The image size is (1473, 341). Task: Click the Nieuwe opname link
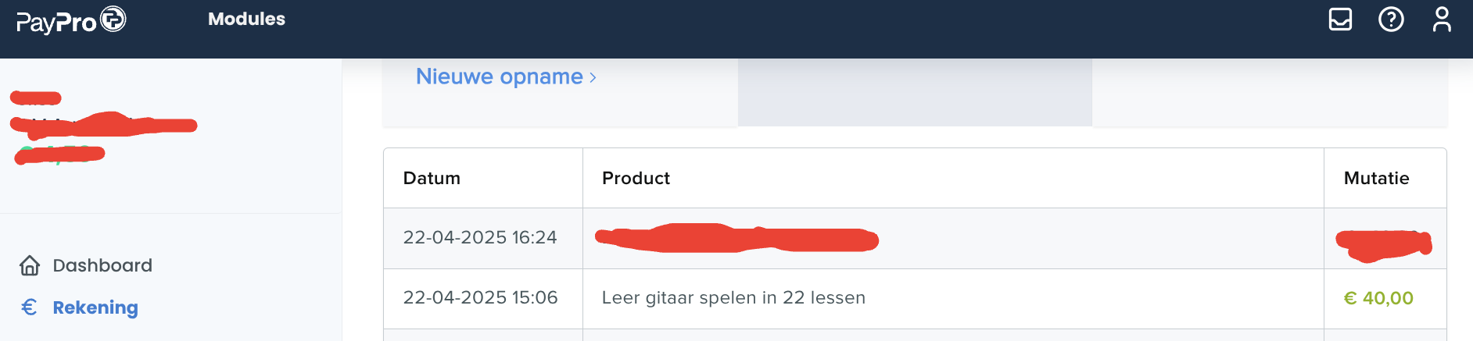499,76
